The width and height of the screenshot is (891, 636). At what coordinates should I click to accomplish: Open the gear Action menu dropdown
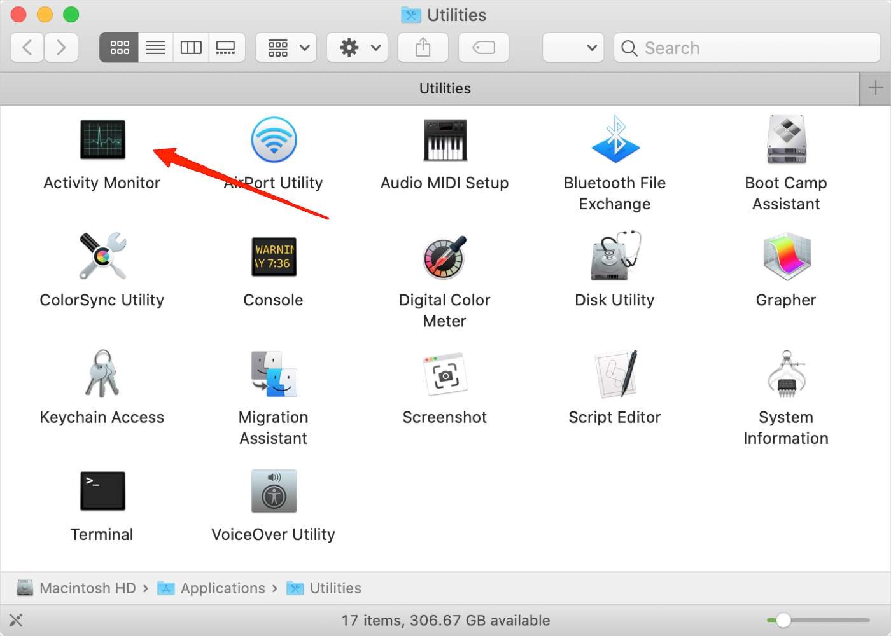coord(358,48)
